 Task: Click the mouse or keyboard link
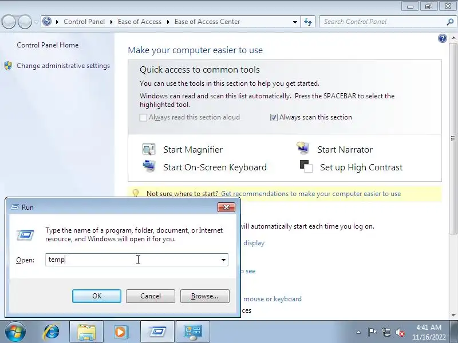(273, 299)
